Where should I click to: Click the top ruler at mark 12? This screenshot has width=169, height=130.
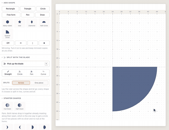pos(86,12)
